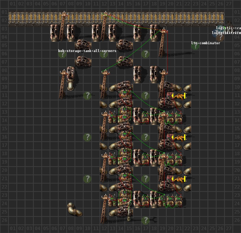Viewport: 241px width, 233px height.
Task: Click the overlapping 'logistic-tra' label at top right
Action: 228,28
